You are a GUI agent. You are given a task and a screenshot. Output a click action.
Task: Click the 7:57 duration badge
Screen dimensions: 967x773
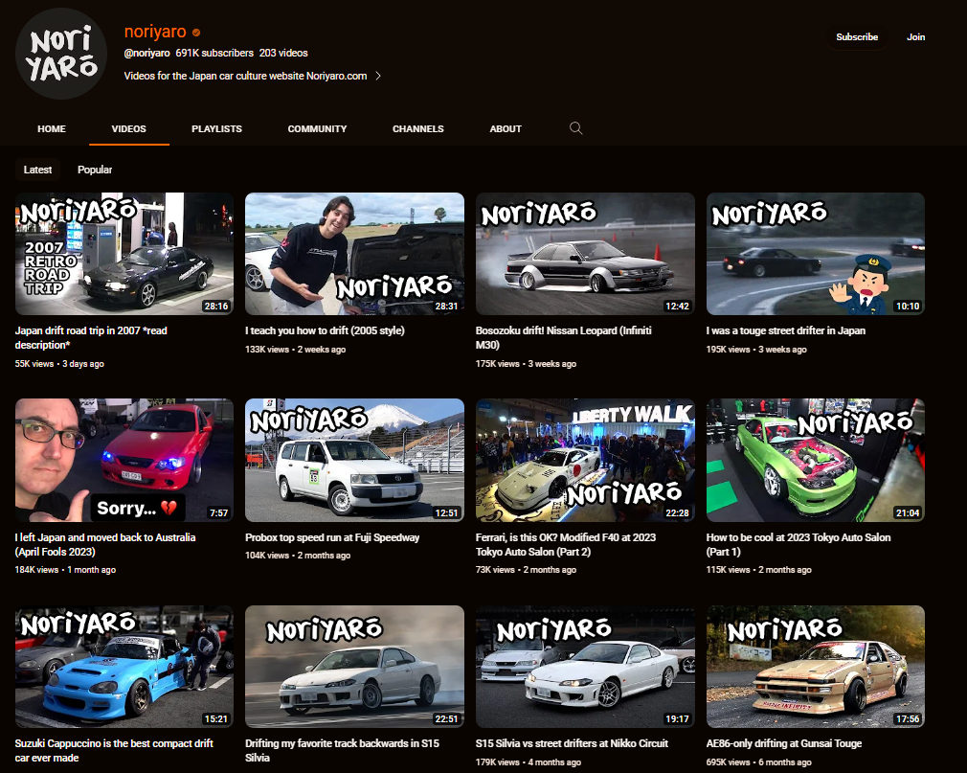[x=218, y=512]
